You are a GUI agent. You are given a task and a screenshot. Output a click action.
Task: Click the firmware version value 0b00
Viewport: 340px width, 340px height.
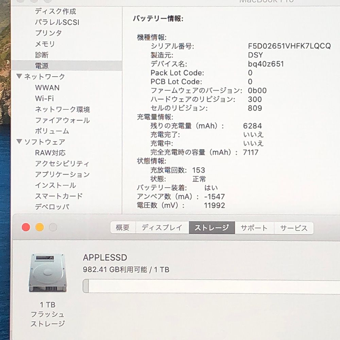[257, 90]
